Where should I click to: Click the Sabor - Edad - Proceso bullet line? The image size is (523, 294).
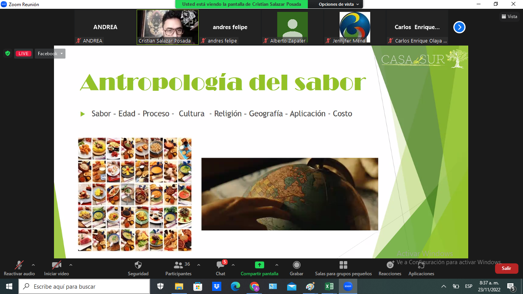click(222, 114)
